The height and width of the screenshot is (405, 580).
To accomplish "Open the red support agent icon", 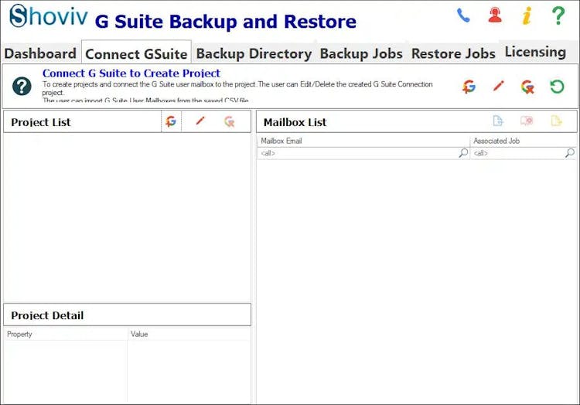I will pos(495,15).
